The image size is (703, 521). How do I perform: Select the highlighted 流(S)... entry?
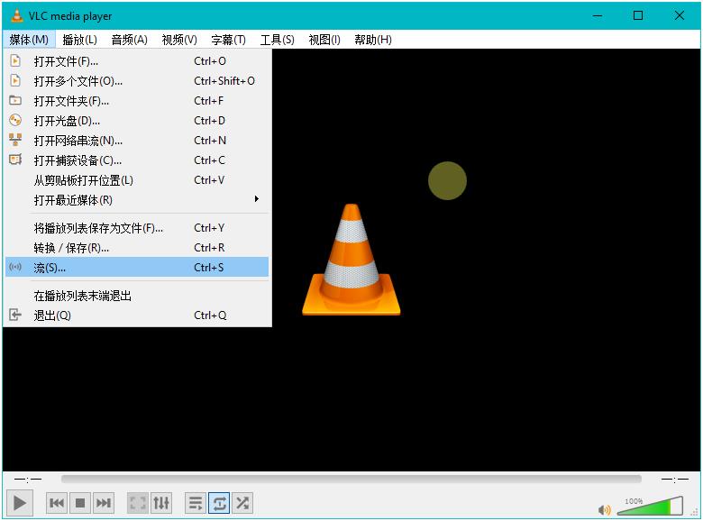click(137, 267)
